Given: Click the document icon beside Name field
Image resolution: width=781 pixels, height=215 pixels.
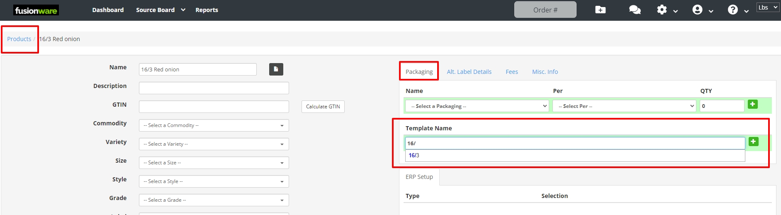Looking at the screenshot, I should [276, 69].
